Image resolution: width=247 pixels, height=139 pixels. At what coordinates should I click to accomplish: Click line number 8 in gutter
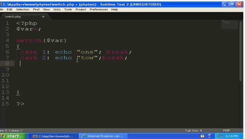click(x=7, y=63)
